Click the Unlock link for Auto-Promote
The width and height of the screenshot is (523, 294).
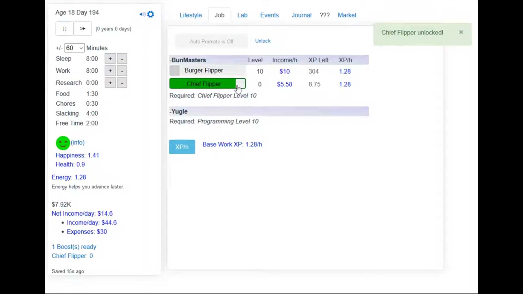tap(263, 41)
